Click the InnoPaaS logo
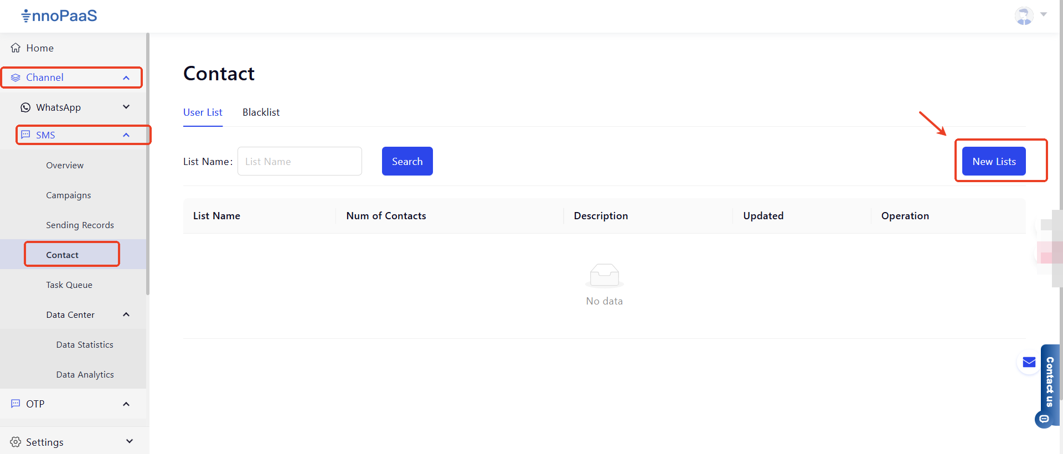Viewport: 1063px width, 454px height. (59, 16)
